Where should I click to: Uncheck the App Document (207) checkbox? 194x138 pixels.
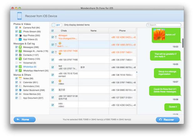click(16, 98)
